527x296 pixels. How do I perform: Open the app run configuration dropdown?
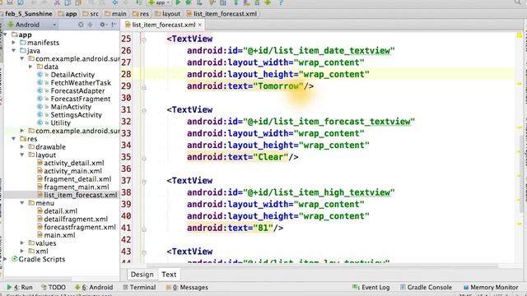(159, 2)
